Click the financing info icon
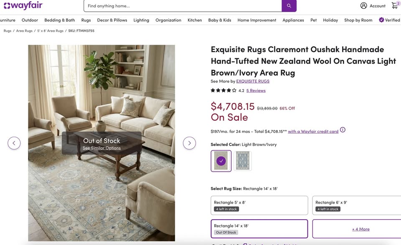The height and width of the screenshot is (245, 401). [343, 130]
